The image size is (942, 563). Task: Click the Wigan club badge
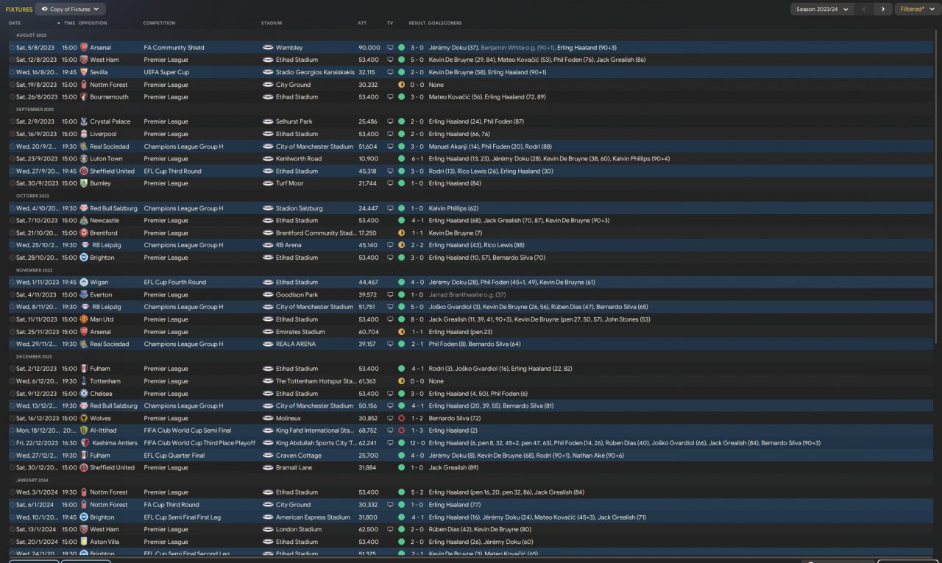pyautogui.click(x=84, y=282)
